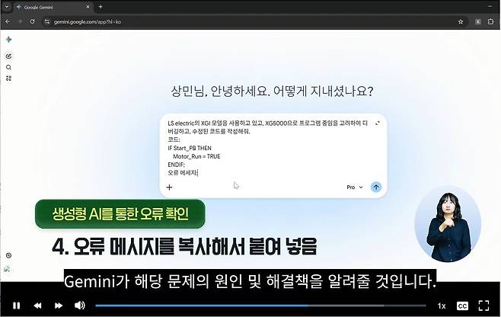501x317 pixels.
Task: Pause the video playback
Action: pos(16,306)
